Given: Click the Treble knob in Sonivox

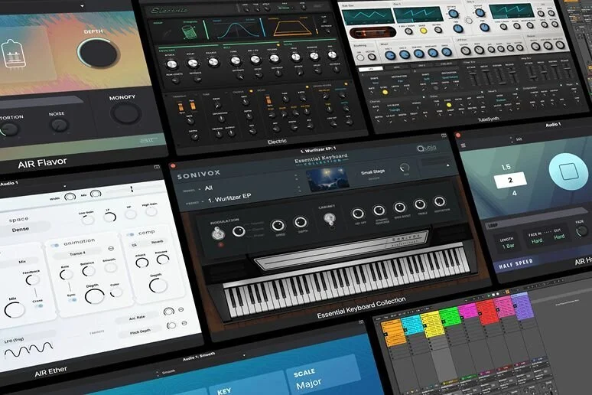Looking at the screenshot, I should tap(419, 204).
